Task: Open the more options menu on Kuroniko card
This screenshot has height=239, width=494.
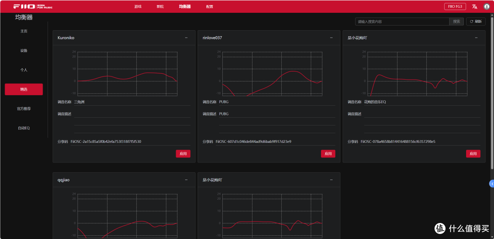Action: [186, 38]
